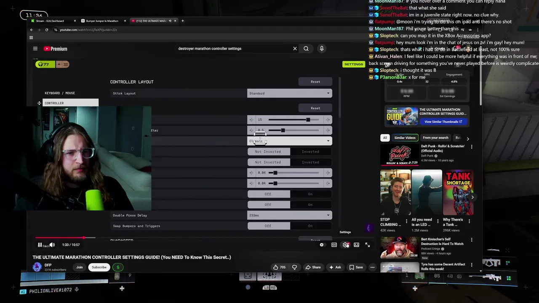Mute the video volume
Image resolution: width=539 pixels, height=303 pixels.
52,245
